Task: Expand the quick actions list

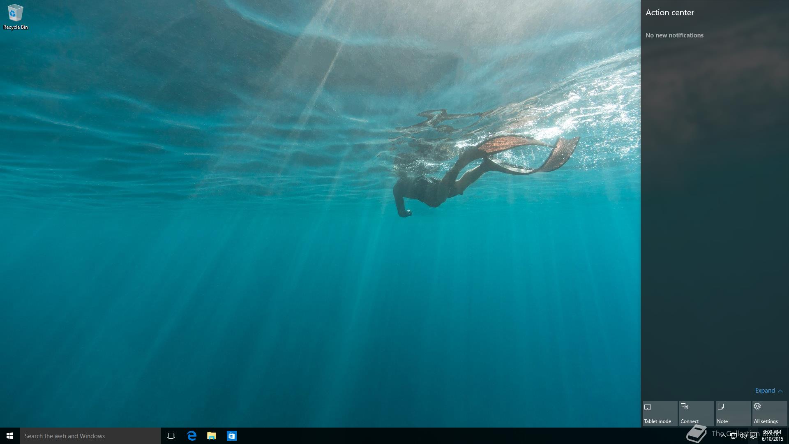Action: click(769, 391)
